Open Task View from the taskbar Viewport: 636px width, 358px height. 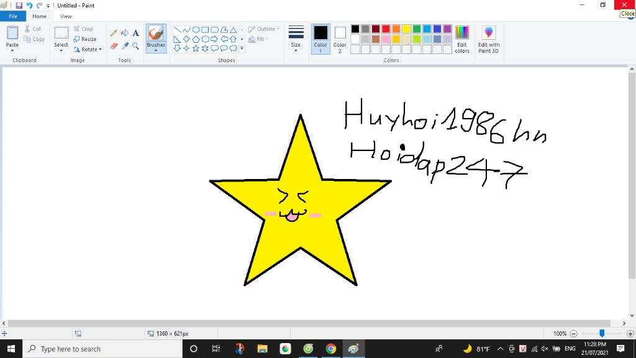(x=216, y=349)
